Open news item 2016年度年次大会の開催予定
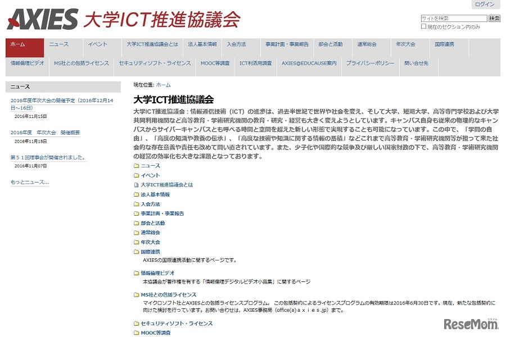Screen dimensions: 506x337 pyautogui.click(x=62, y=104)
